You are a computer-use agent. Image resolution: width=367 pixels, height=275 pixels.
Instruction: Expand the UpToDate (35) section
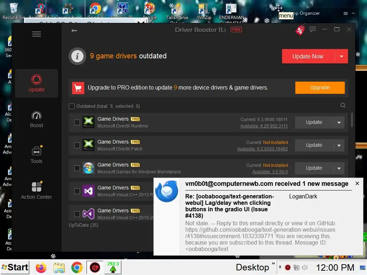[x=84, y=225]
